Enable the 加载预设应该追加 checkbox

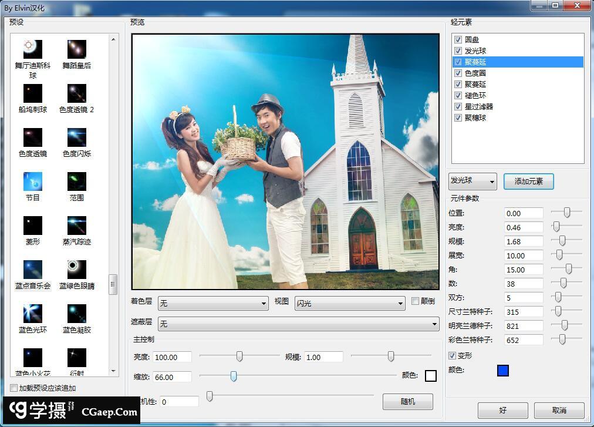tap(14, 388)
